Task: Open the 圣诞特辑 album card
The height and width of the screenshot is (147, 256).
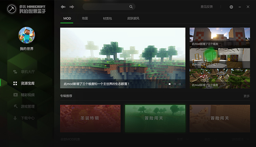Action: tap(90, 119)
